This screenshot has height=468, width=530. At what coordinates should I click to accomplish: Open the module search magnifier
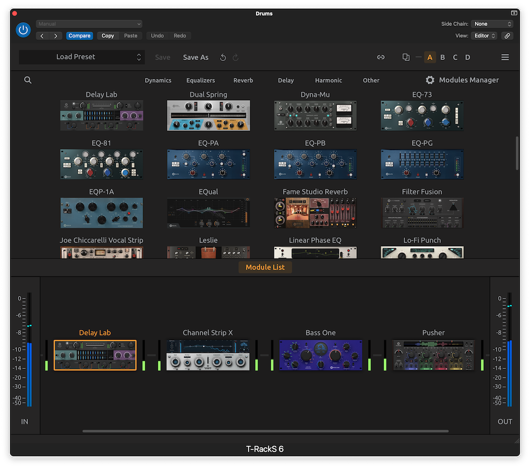point(28,80)
